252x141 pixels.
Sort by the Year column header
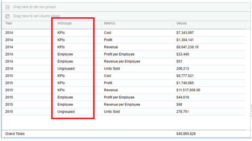(9, 23)
